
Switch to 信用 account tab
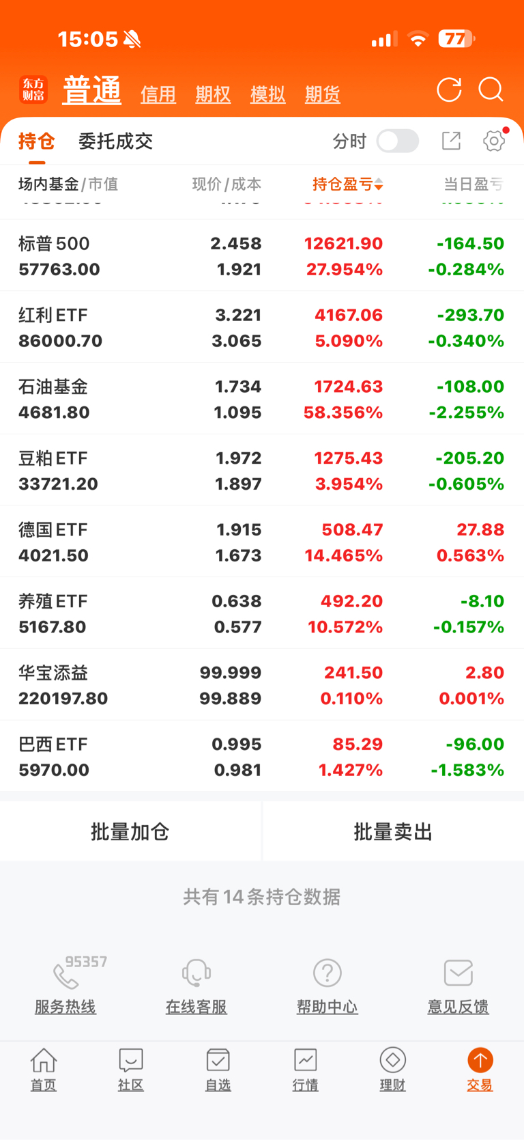pos(158,94)
